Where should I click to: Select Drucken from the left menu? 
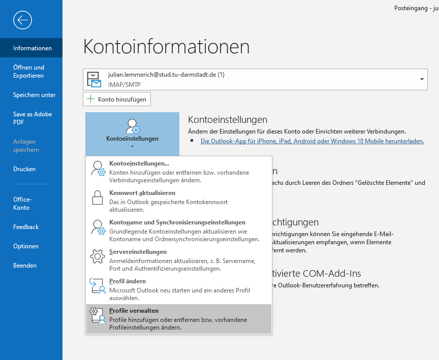(24, 169)
